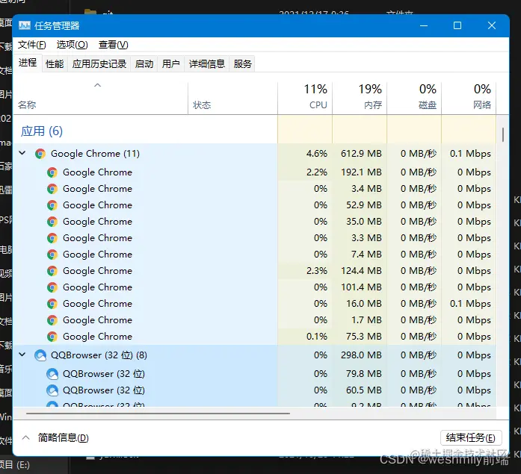This screenshot has width=521, height=474.
Task: Click Chrome icon in the 124.4 MB row
Action: [x=52, y=271]
